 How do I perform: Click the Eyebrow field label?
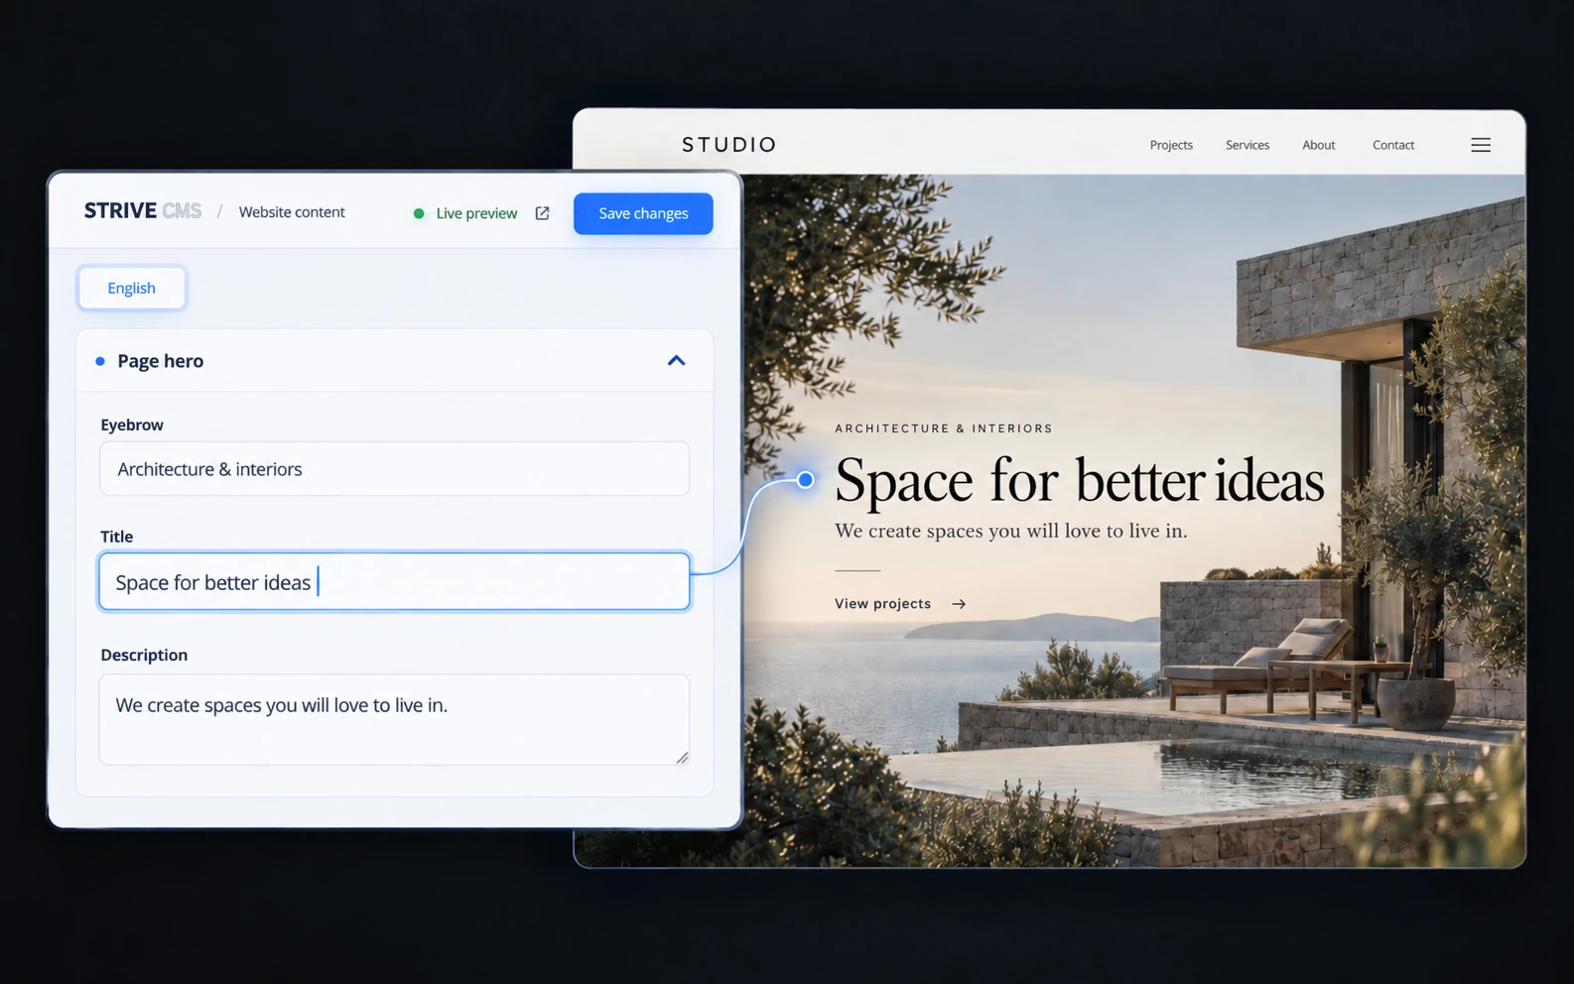point(132,425)
